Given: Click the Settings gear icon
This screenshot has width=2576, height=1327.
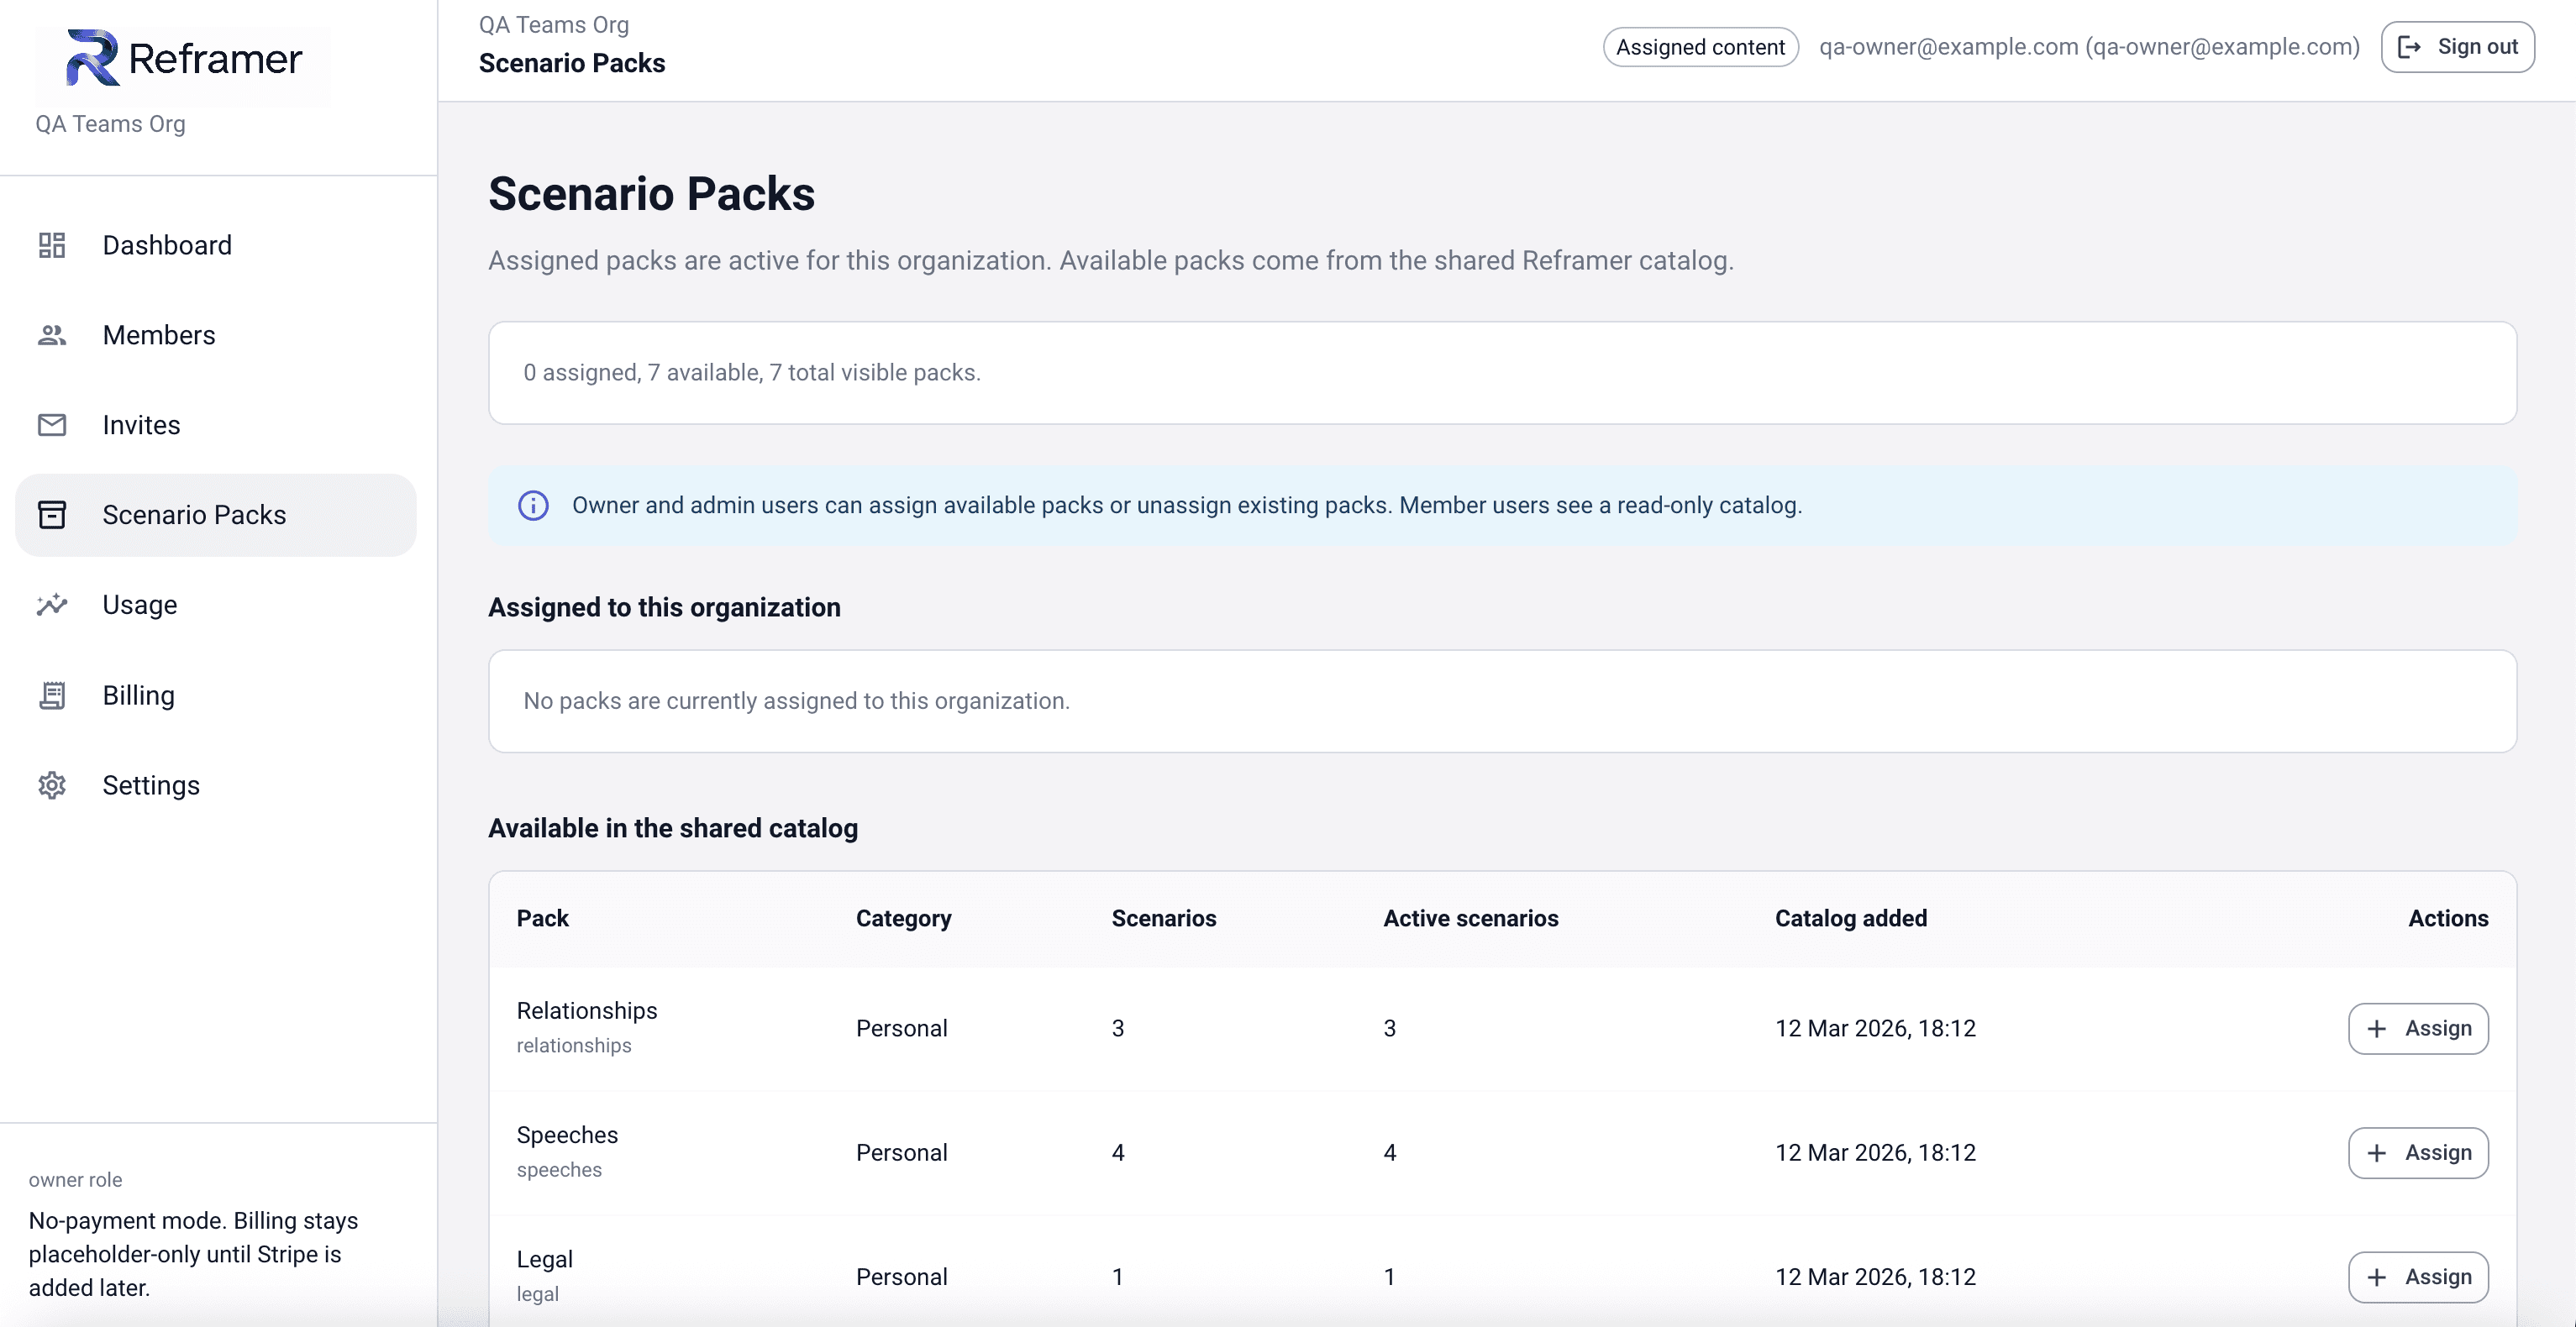Looking at the screenshot, I should point(52,785).
